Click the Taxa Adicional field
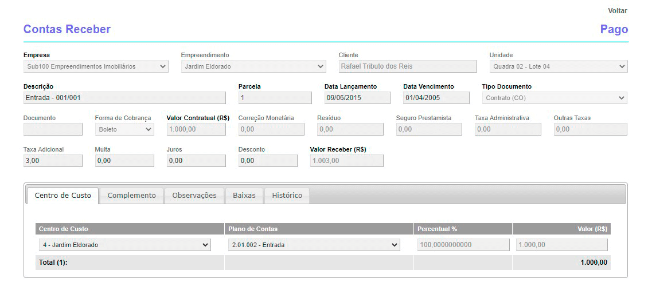The image size is (652, 302). [53, 161]
